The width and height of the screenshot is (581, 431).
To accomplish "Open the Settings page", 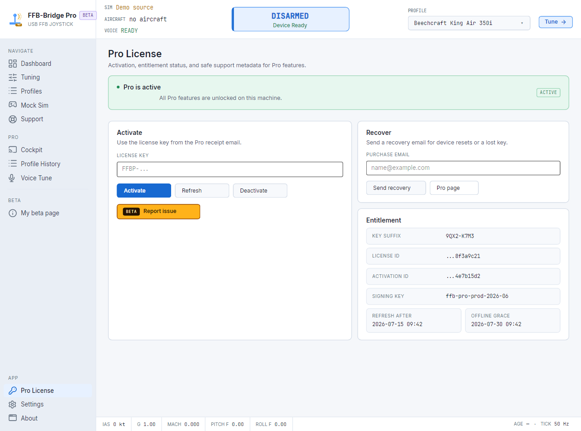I will pyautogui.click(x=48, y=404).
